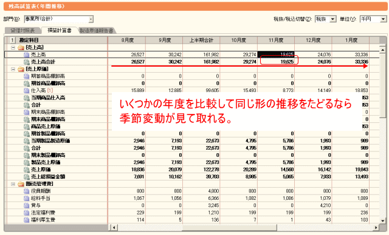Click the folder icon beside [売上原価] group
Screen dimensions: 389x235
click(21, 69)
